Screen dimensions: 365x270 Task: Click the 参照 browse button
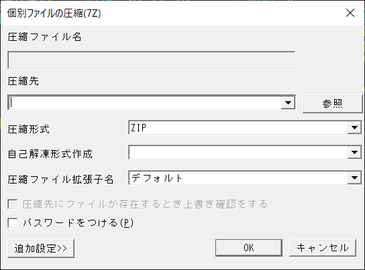point(332,104)
